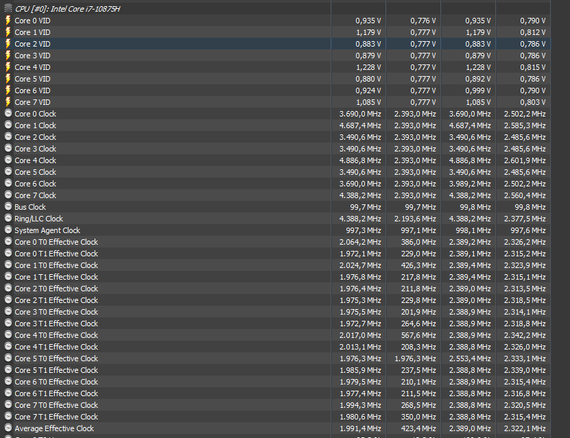Select the clock icon for Ring/LLC Clock

pos(8,218)
